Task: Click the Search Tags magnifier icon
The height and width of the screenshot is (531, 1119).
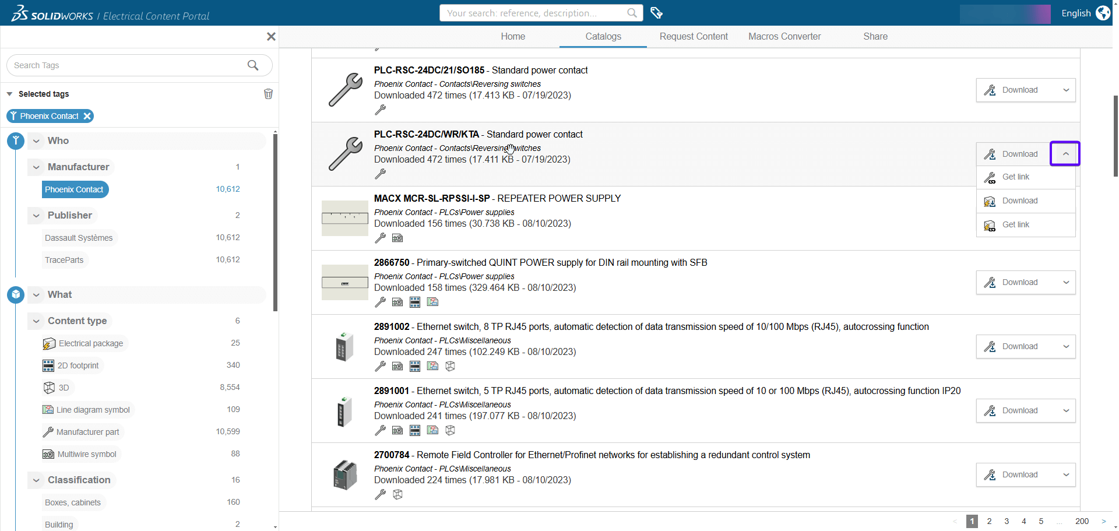Action: 253,65
